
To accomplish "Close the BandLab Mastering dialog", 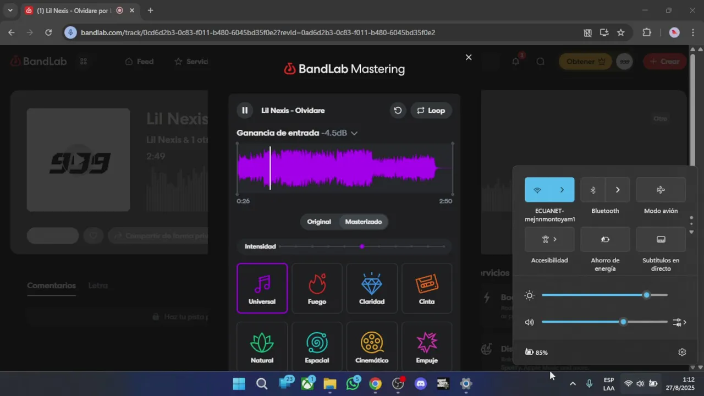I will (x=469, y=57).
